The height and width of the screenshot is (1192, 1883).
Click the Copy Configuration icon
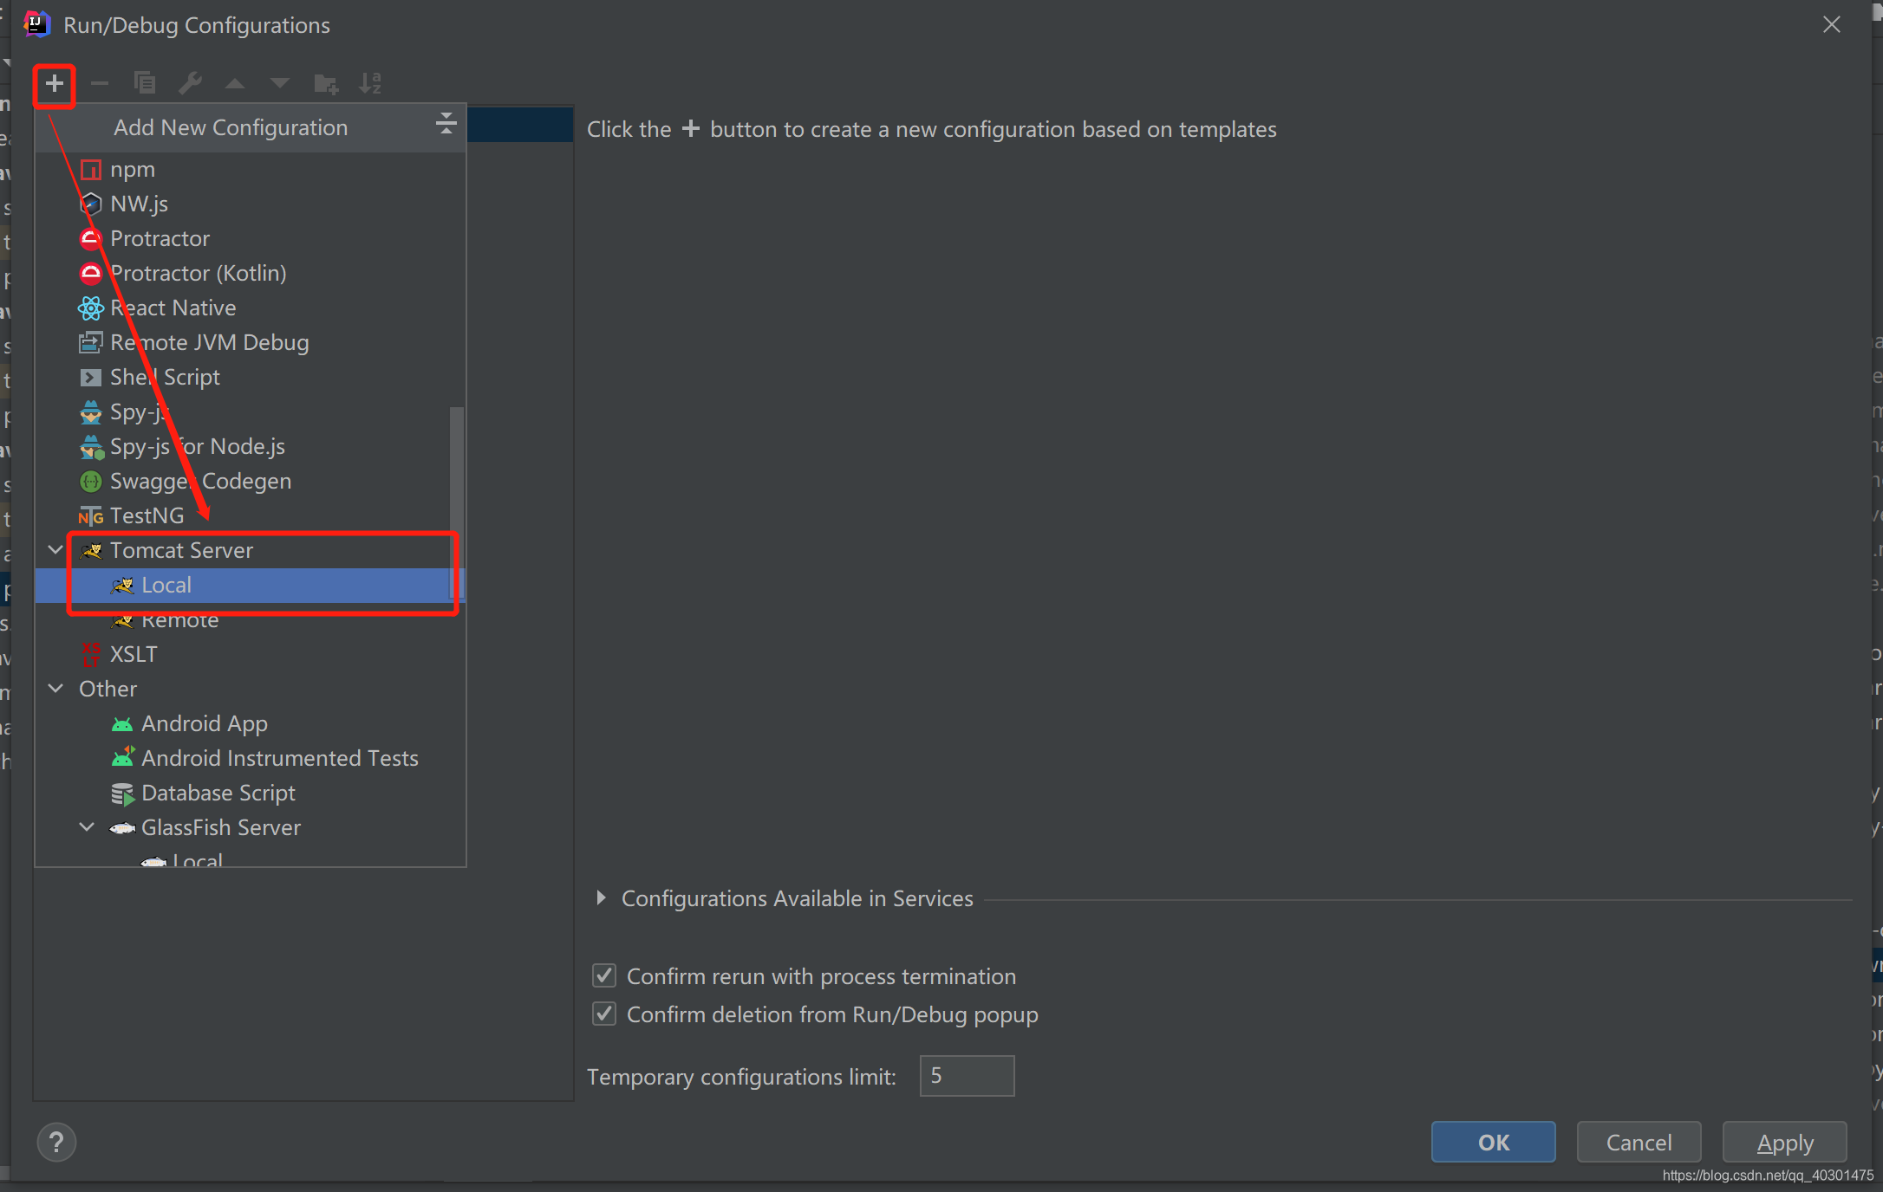[x=145, y=84]
